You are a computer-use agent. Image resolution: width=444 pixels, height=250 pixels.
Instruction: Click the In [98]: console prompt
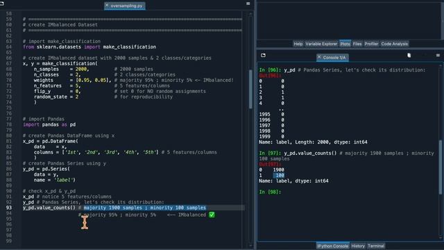click(270, 192)
